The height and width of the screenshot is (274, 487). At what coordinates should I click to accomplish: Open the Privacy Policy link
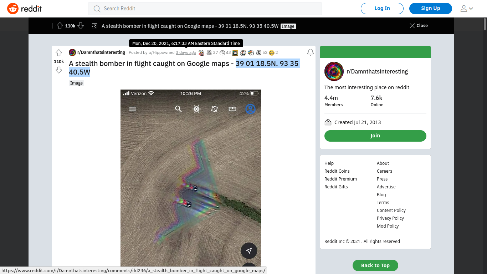pyautogui.click(x=390, y=218)
